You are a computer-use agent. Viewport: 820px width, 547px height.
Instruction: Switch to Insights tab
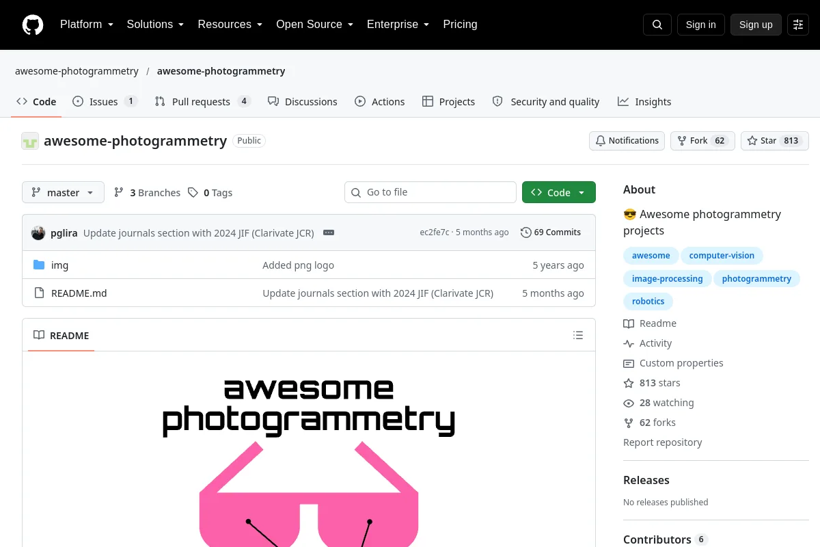644,101
